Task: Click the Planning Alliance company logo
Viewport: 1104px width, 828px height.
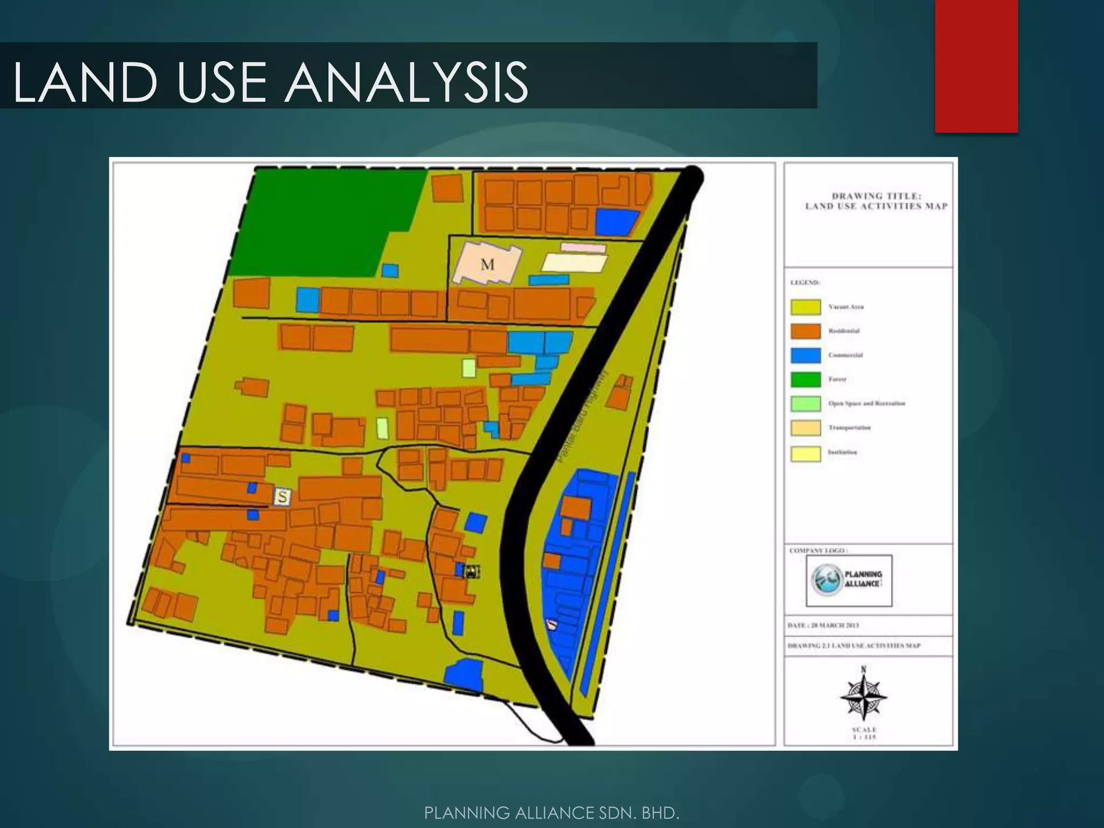Action: click(x=850, y=581)
